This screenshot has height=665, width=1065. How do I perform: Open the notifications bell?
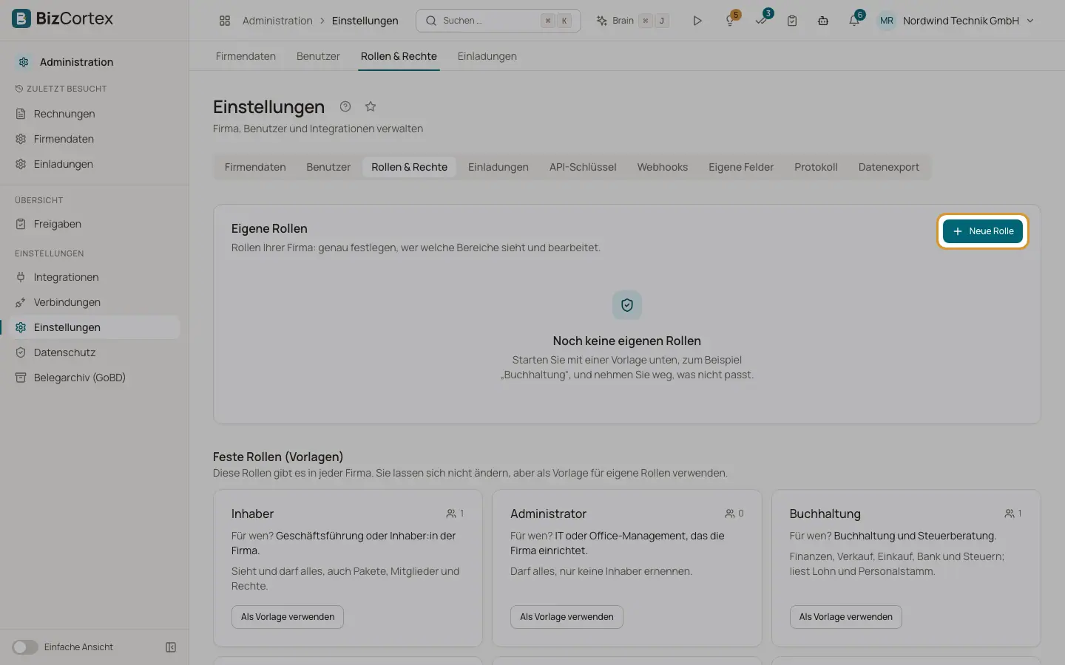tap(854, 21)
